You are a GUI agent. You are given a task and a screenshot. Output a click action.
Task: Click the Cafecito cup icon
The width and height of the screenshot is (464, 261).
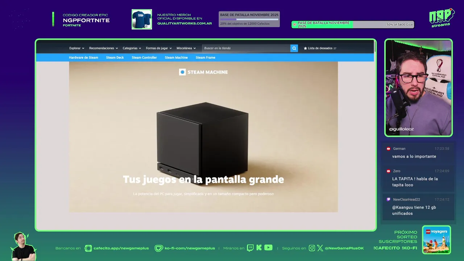(x=88, y=248)
